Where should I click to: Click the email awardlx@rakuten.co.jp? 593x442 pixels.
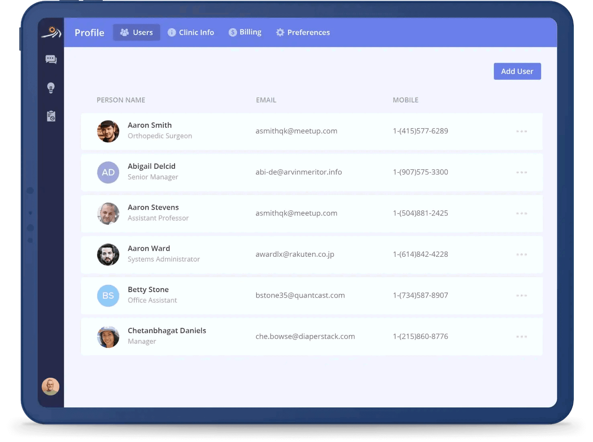(x=295, y=254)
